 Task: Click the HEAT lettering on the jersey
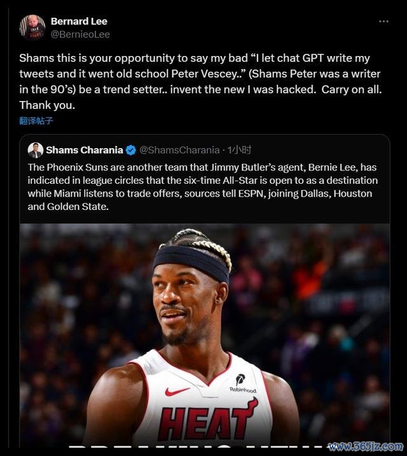(x=208, y=420)
